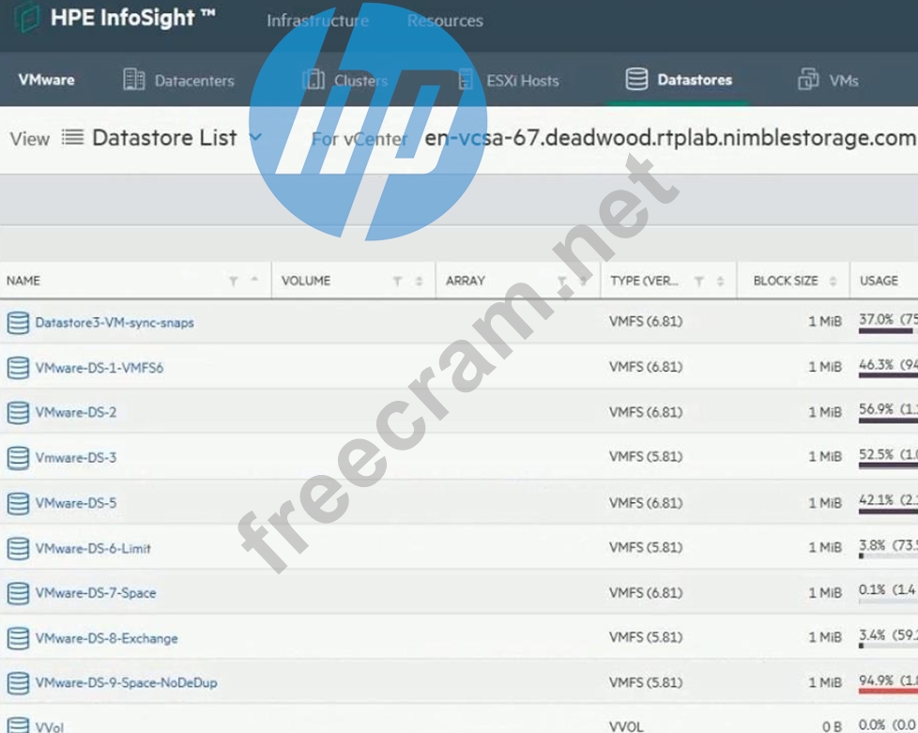Click the vCenter name en-vcsa-67.deadwood
This screenshot has height=733, width=918.
(x=670, y=138)
